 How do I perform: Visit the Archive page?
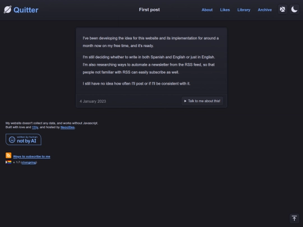tap(264, 10)
